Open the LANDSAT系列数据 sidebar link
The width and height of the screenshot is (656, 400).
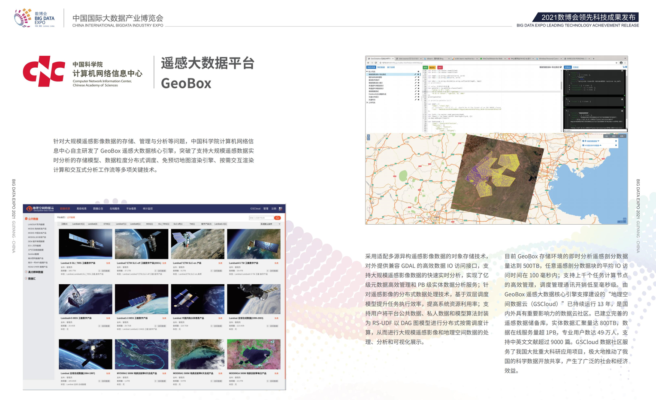coord(36,224)
